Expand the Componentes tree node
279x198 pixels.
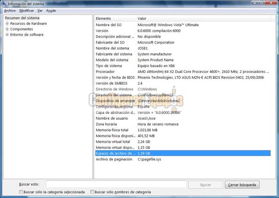(x=7, y=29)
